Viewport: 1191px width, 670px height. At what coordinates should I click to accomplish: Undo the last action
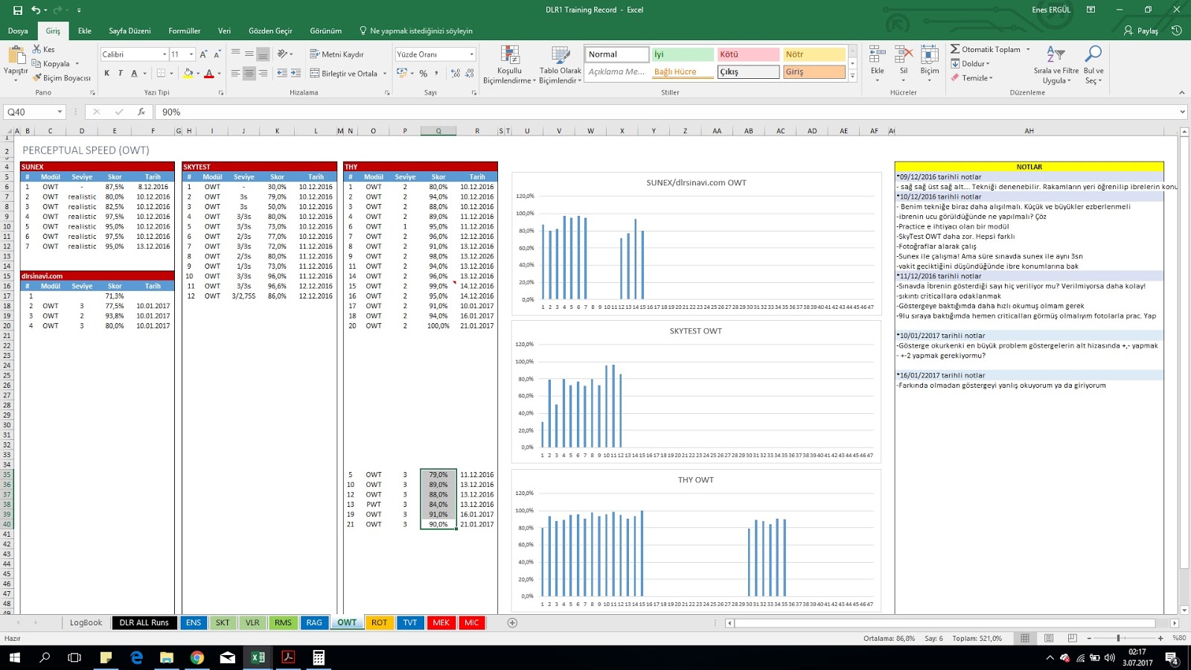36,10
